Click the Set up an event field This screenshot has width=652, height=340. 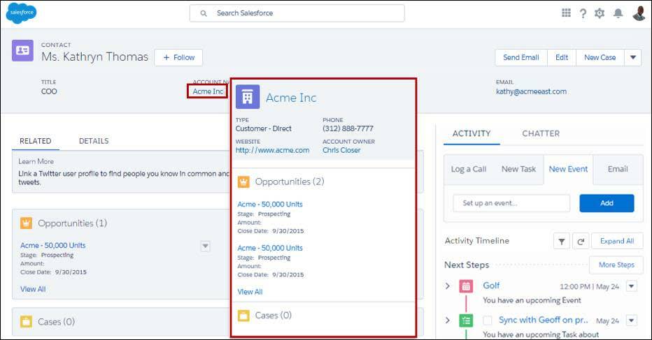(511, 203)
